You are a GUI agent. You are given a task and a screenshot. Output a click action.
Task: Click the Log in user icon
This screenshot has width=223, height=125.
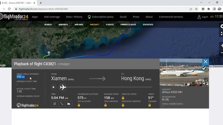199,17
